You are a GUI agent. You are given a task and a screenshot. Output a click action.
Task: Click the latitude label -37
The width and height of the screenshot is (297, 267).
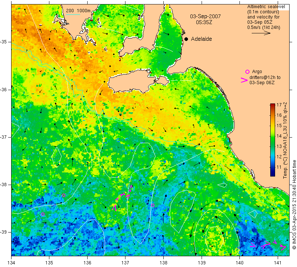(4, 137)
